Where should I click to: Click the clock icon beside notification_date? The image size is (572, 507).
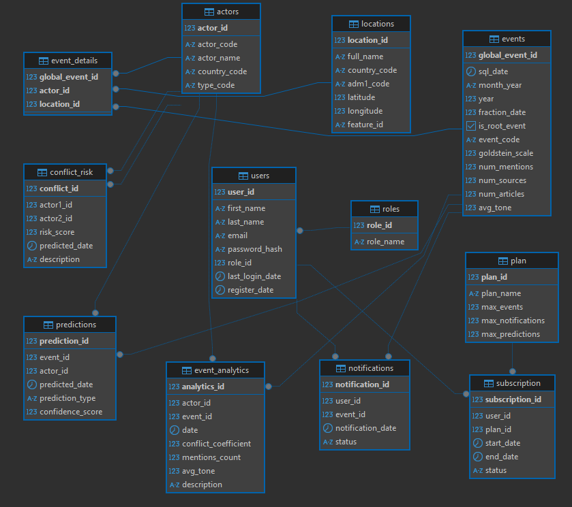click(327, 428)
